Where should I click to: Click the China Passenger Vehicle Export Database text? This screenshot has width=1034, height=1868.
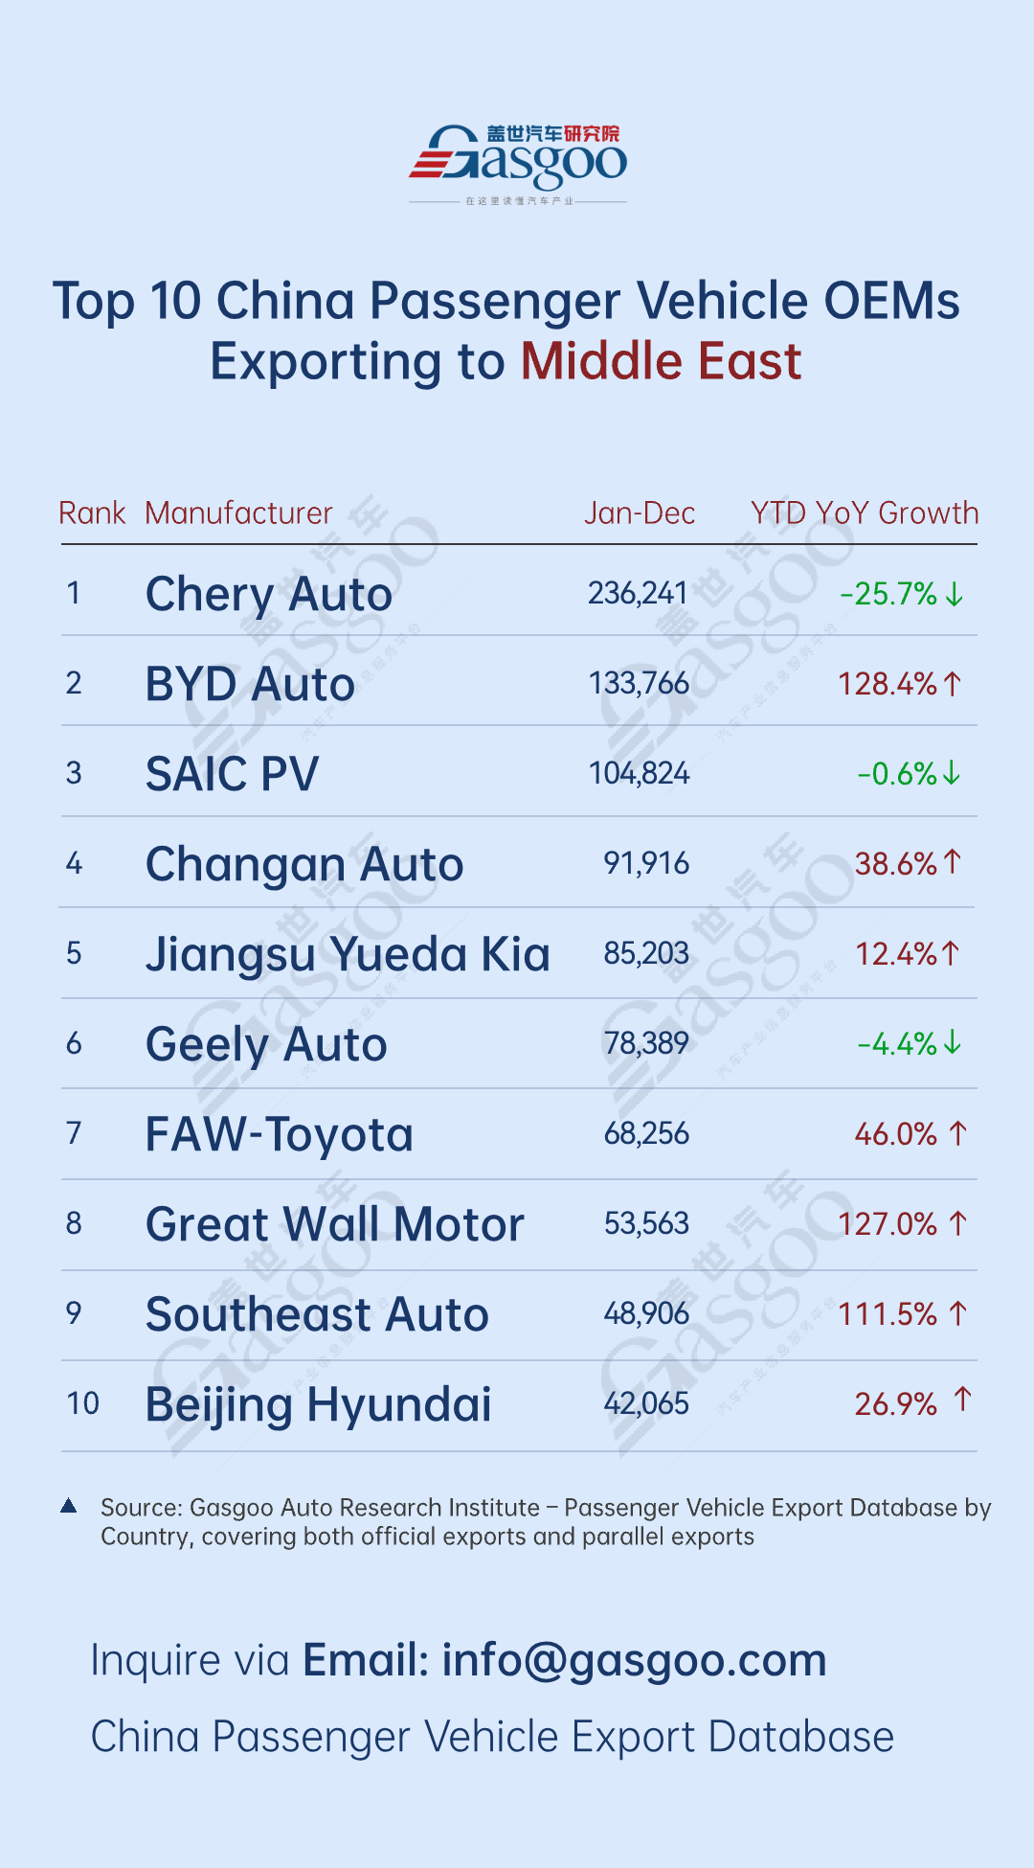[x=492, y=1737]
